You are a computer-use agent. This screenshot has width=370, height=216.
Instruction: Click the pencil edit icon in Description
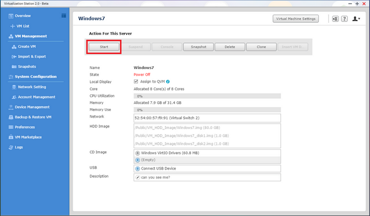tap(138, 177)
